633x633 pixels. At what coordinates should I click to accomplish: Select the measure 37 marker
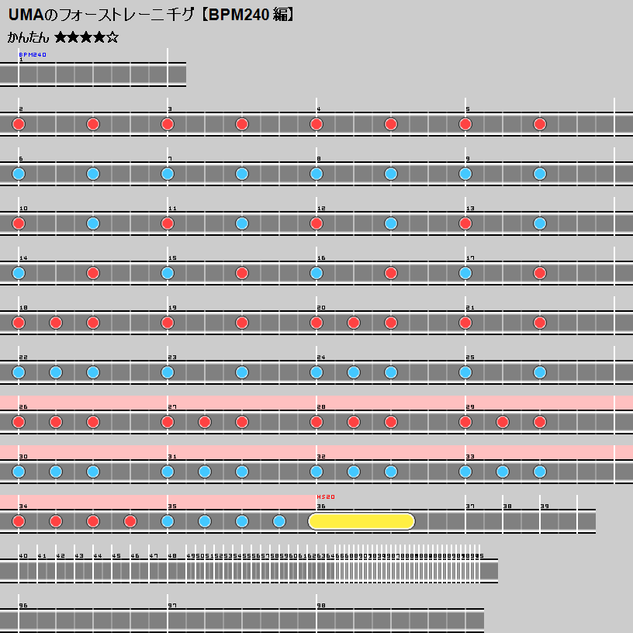coord(469,507)
